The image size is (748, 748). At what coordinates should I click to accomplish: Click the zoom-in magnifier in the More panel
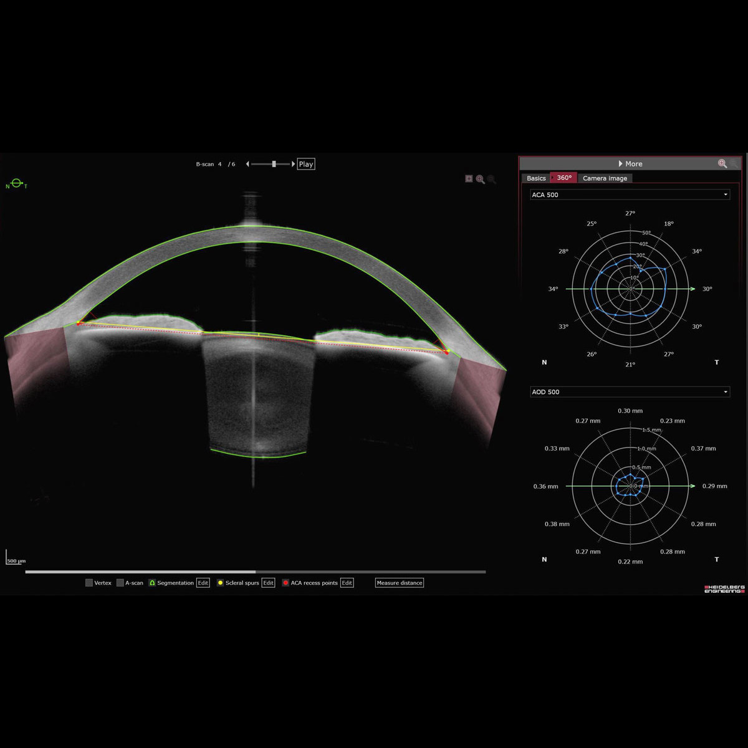pyautogui.click(x=722, y=164)
